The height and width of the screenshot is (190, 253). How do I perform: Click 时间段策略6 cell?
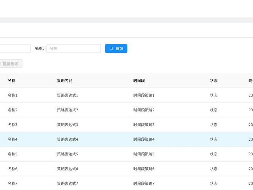click(144, 169)
